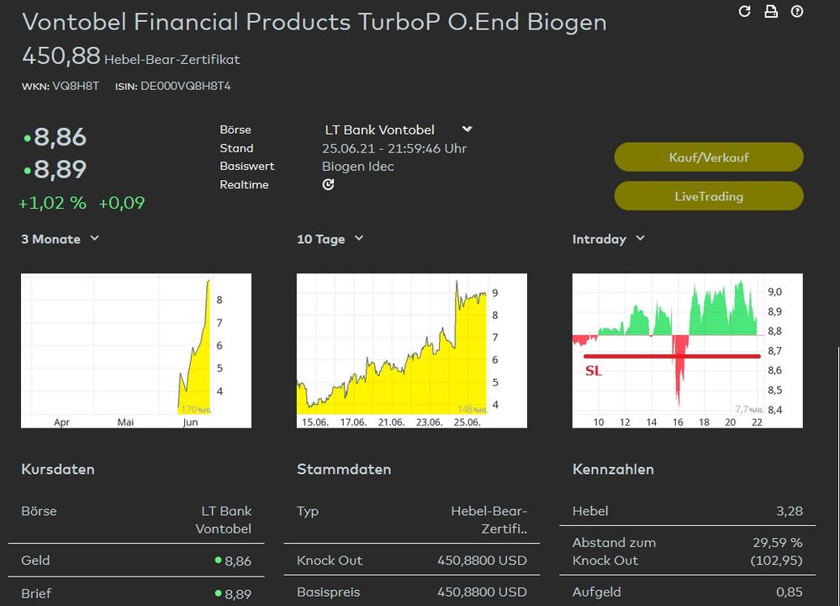
Task: Open the Börse selection dropdown showing LT Bank Vontobel
Action: (467, 129)
